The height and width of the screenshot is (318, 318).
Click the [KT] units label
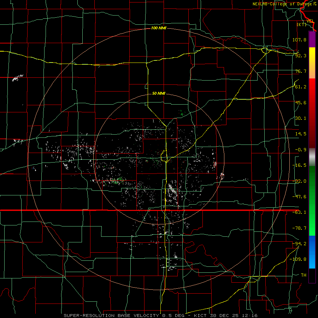click(x=302, y=24)
